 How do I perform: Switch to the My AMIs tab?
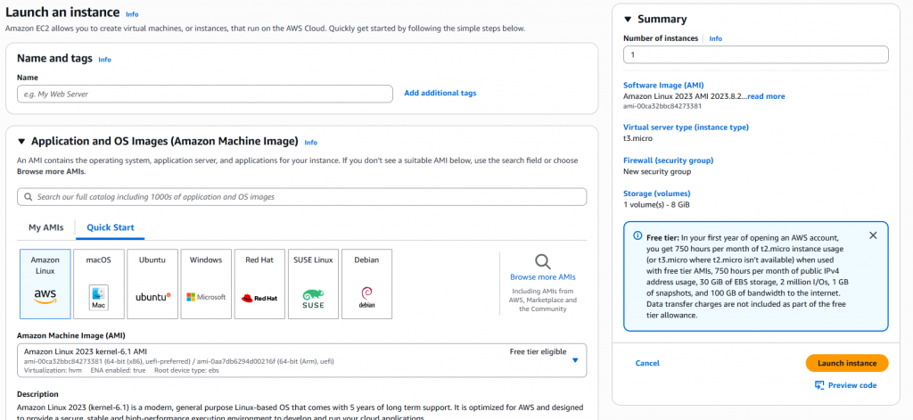pyautogui.click(x=45, y=227)
